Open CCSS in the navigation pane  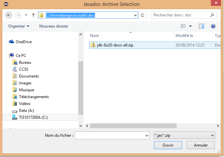tap(24, 69)
